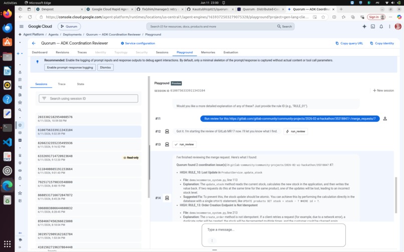This screenshot has height=252, width=404.
Task: Click the chat vertical scrollbar
Action: (x=396, y=195)
